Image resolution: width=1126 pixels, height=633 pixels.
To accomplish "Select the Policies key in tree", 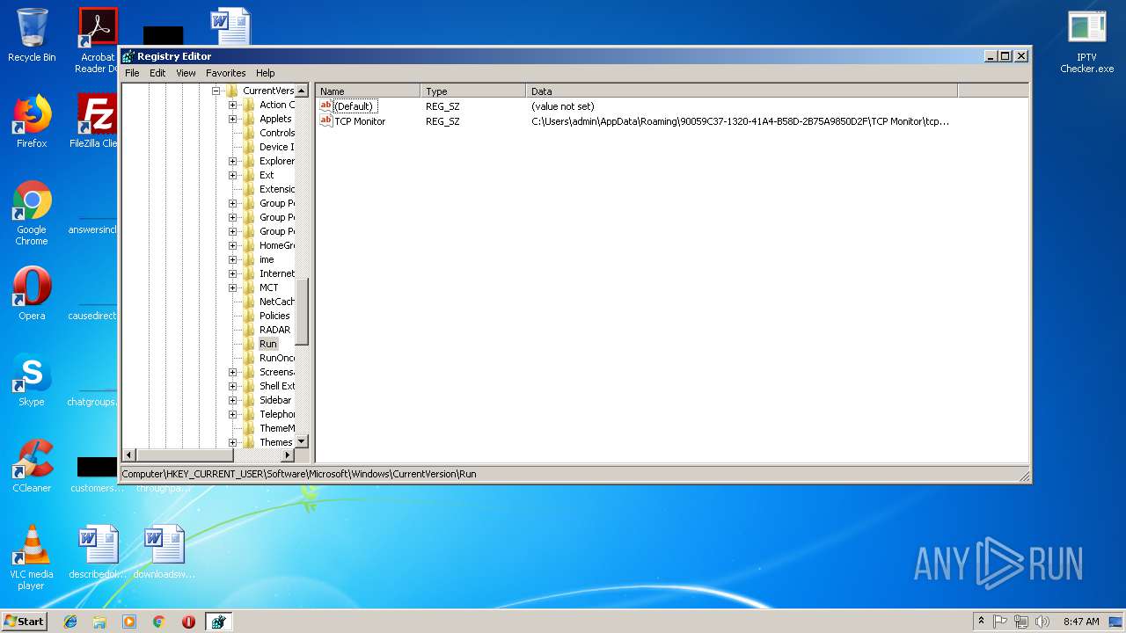I will click(x=274, y=316).
